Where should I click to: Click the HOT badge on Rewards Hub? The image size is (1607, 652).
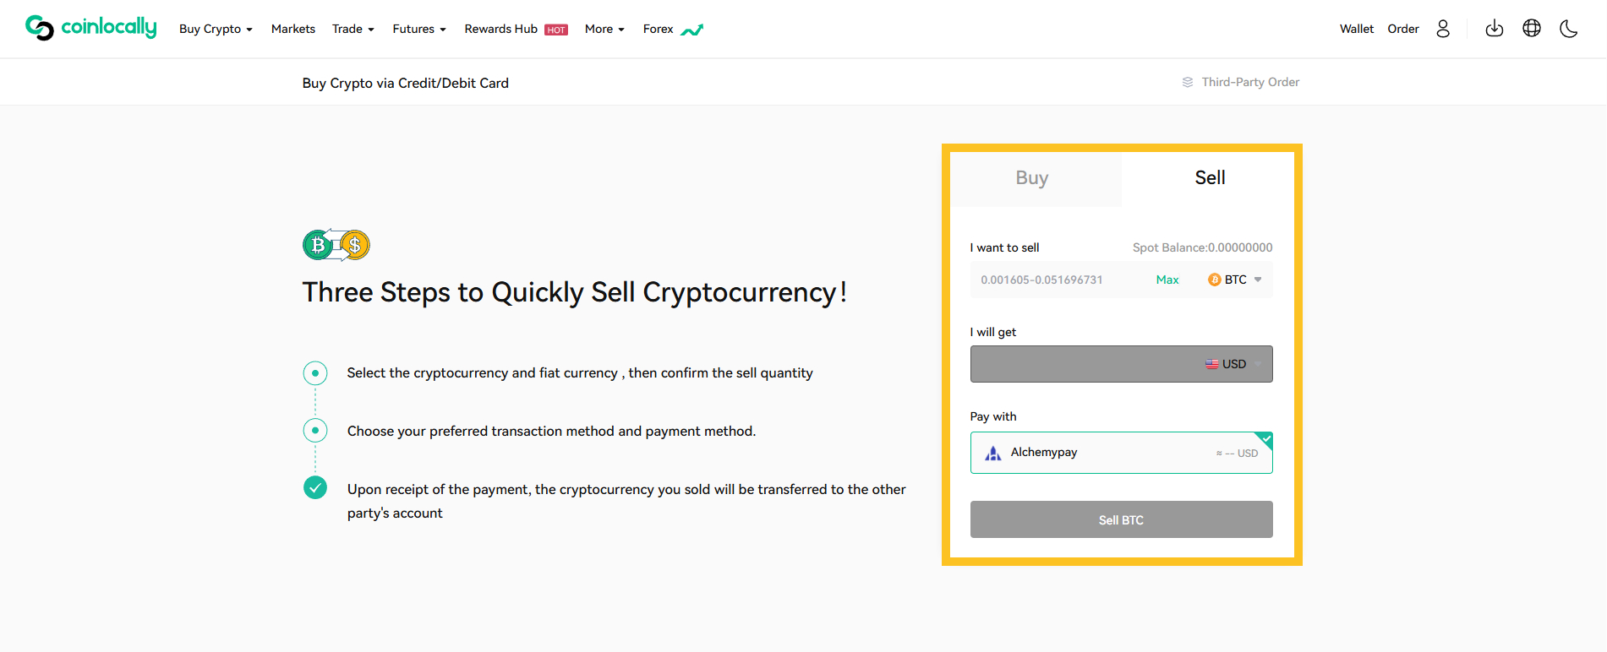(x=556, y=30)
